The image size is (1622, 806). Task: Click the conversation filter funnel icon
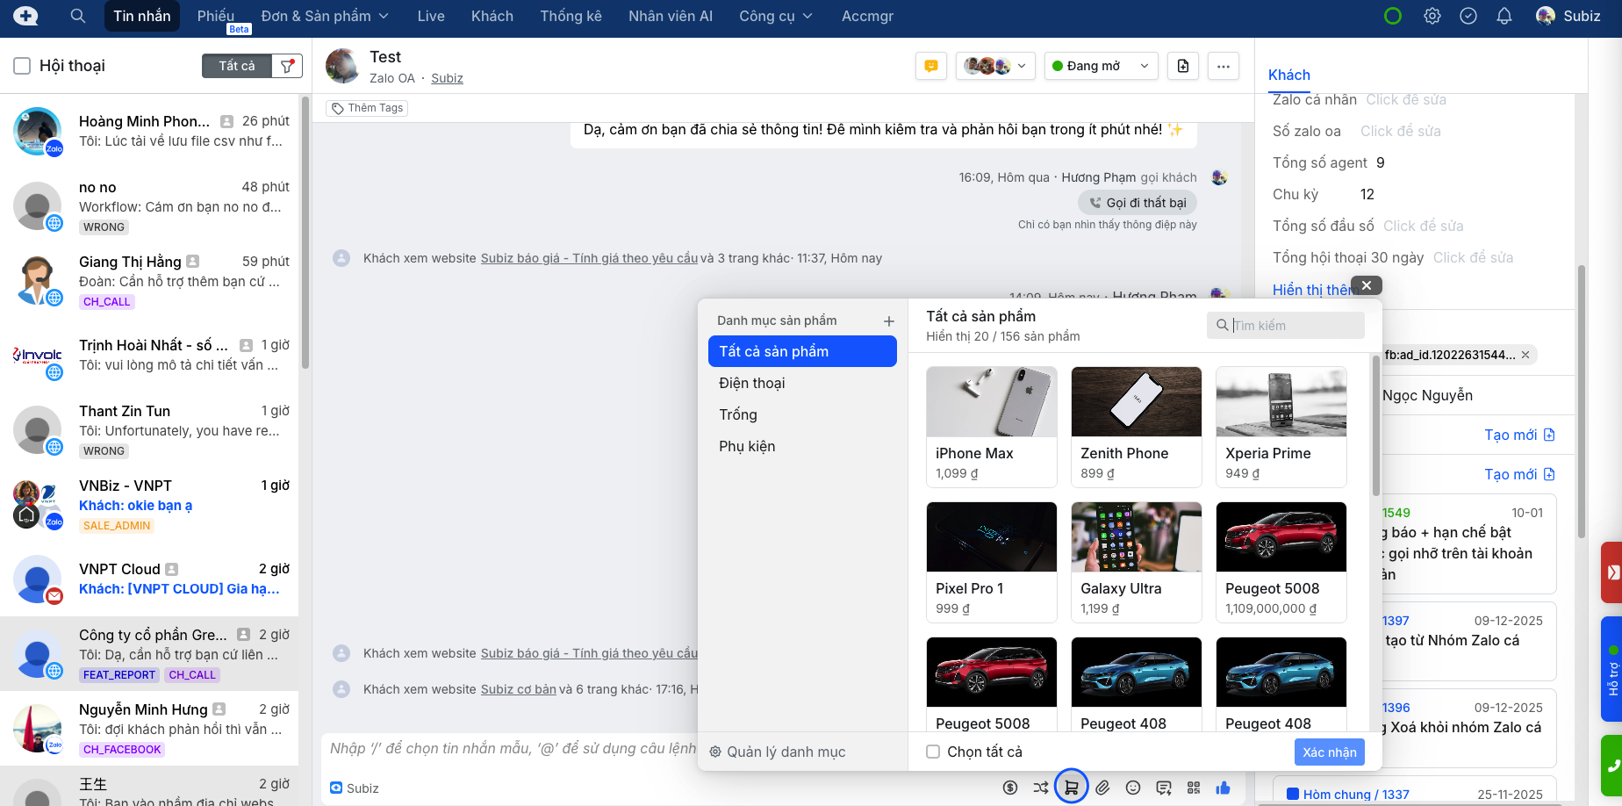(x=287, y=66)
